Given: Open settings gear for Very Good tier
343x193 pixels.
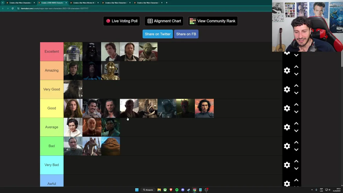Looking at the screenshot, I should tap(287, 89).
